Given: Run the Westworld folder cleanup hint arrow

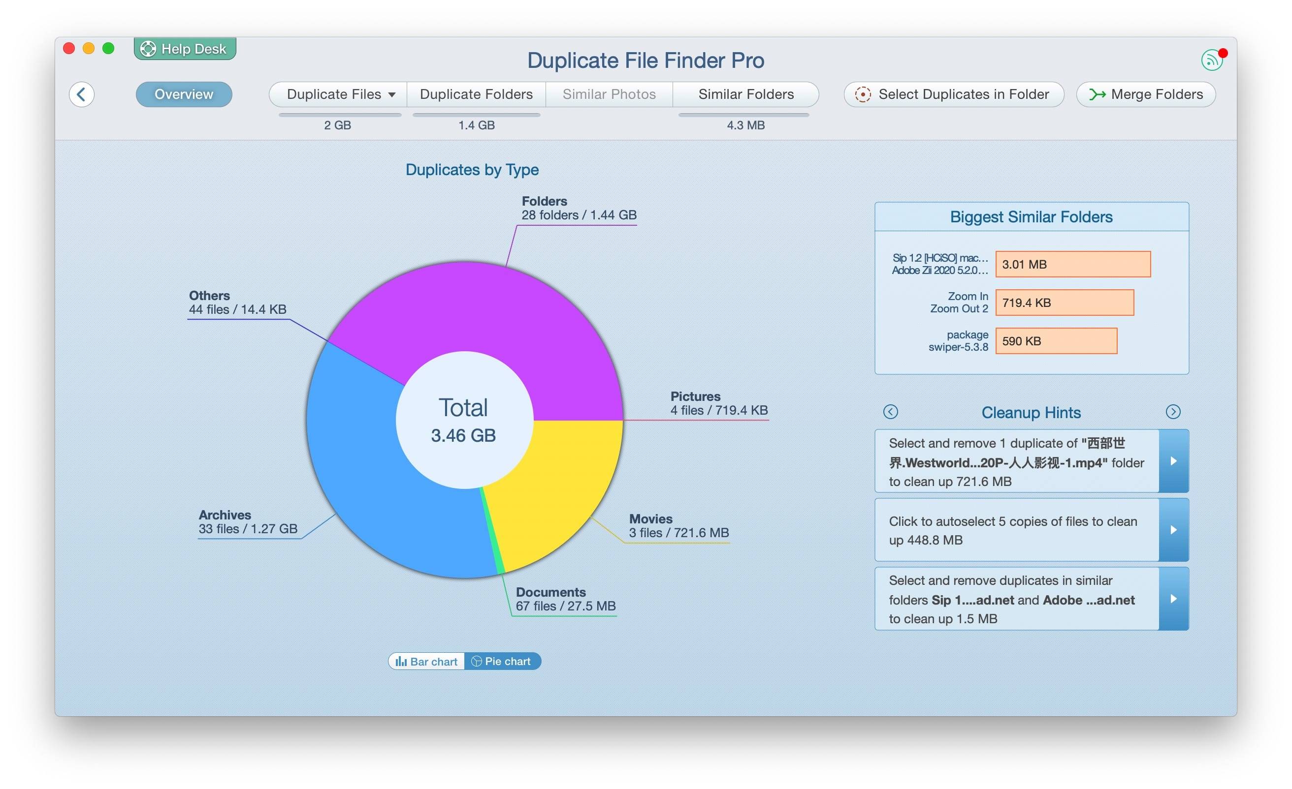Looking at the screenshot, I should coord(1173,461).
